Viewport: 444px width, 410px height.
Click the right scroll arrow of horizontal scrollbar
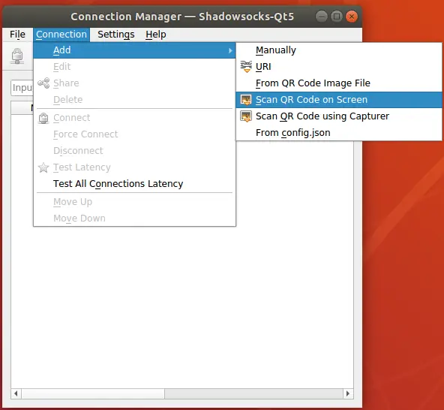348,393
